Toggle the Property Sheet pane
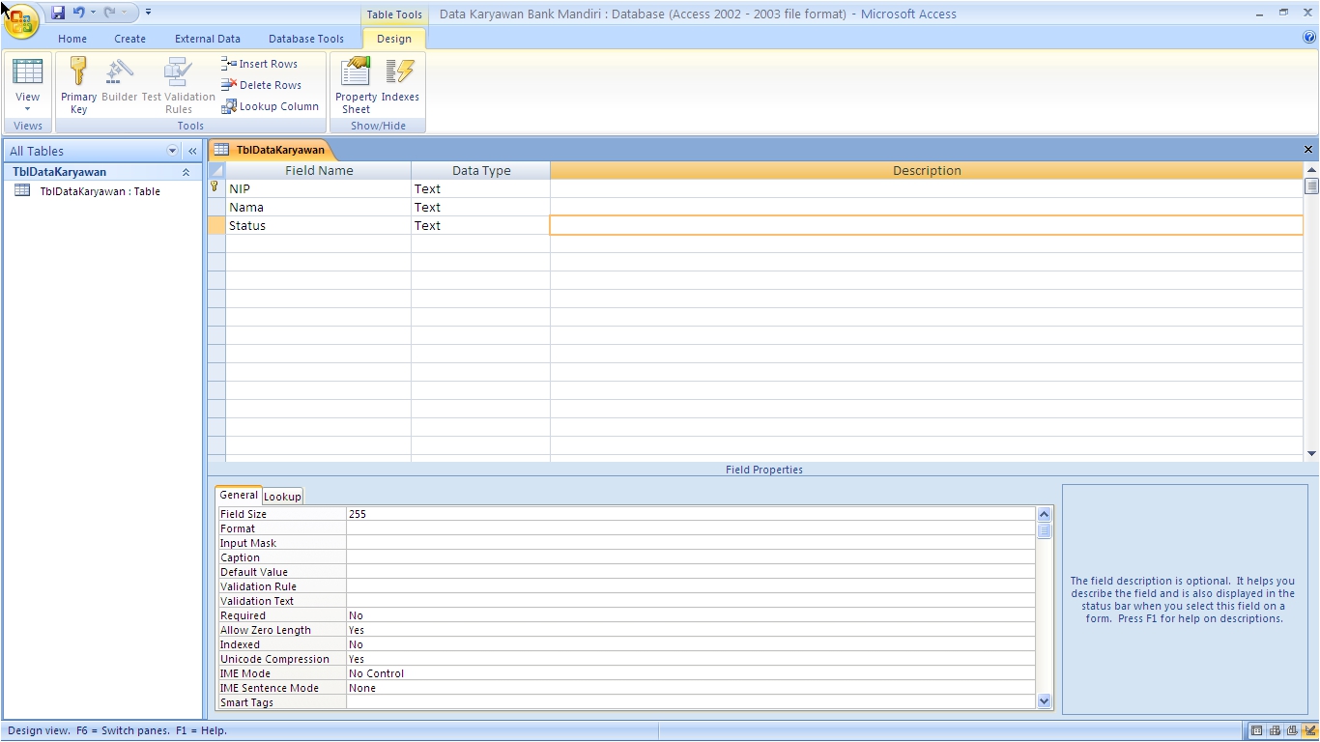 point(356,86)
